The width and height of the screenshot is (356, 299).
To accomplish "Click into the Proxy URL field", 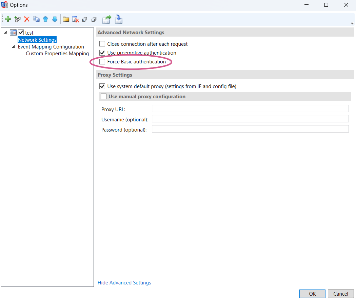I will pos(250,108).
